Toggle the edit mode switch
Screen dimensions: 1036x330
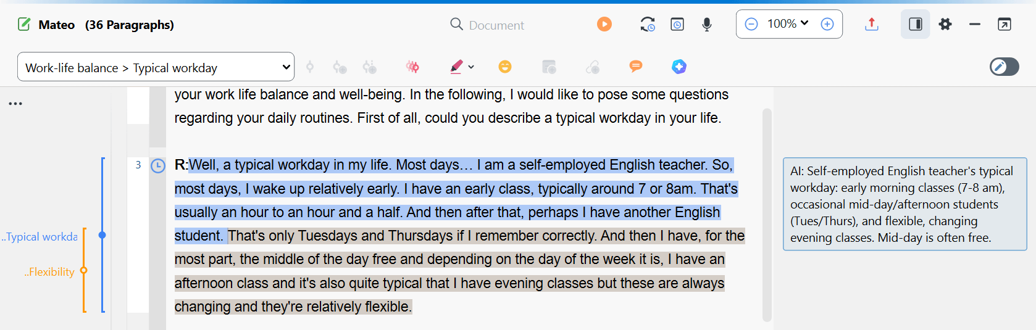(x=1004, y=67)
